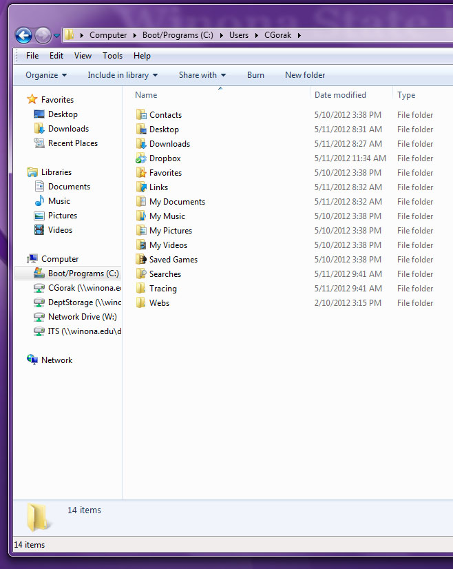The image size is (453, 569).
Task: Sort by Date modified column header
Action: click(340, 95)
